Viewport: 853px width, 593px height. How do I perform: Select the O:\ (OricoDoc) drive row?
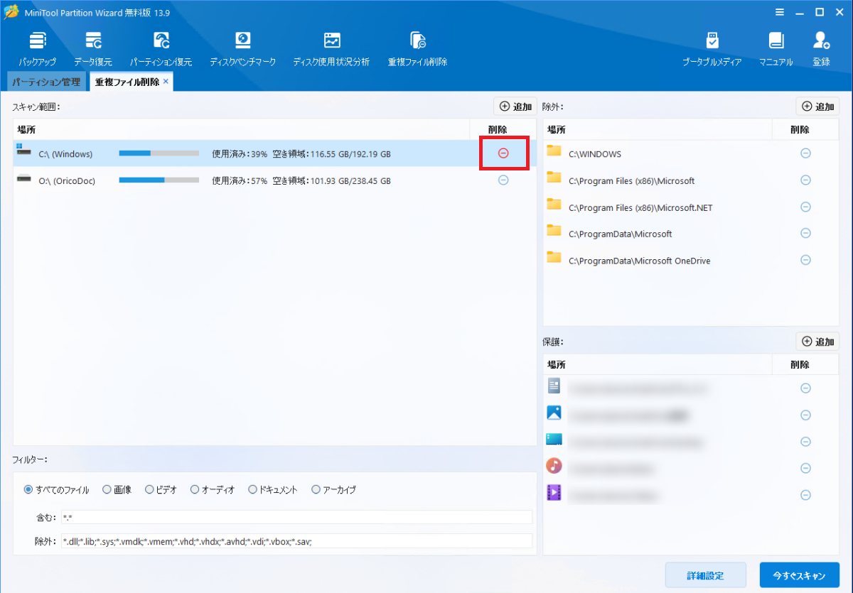pos(274,180)
